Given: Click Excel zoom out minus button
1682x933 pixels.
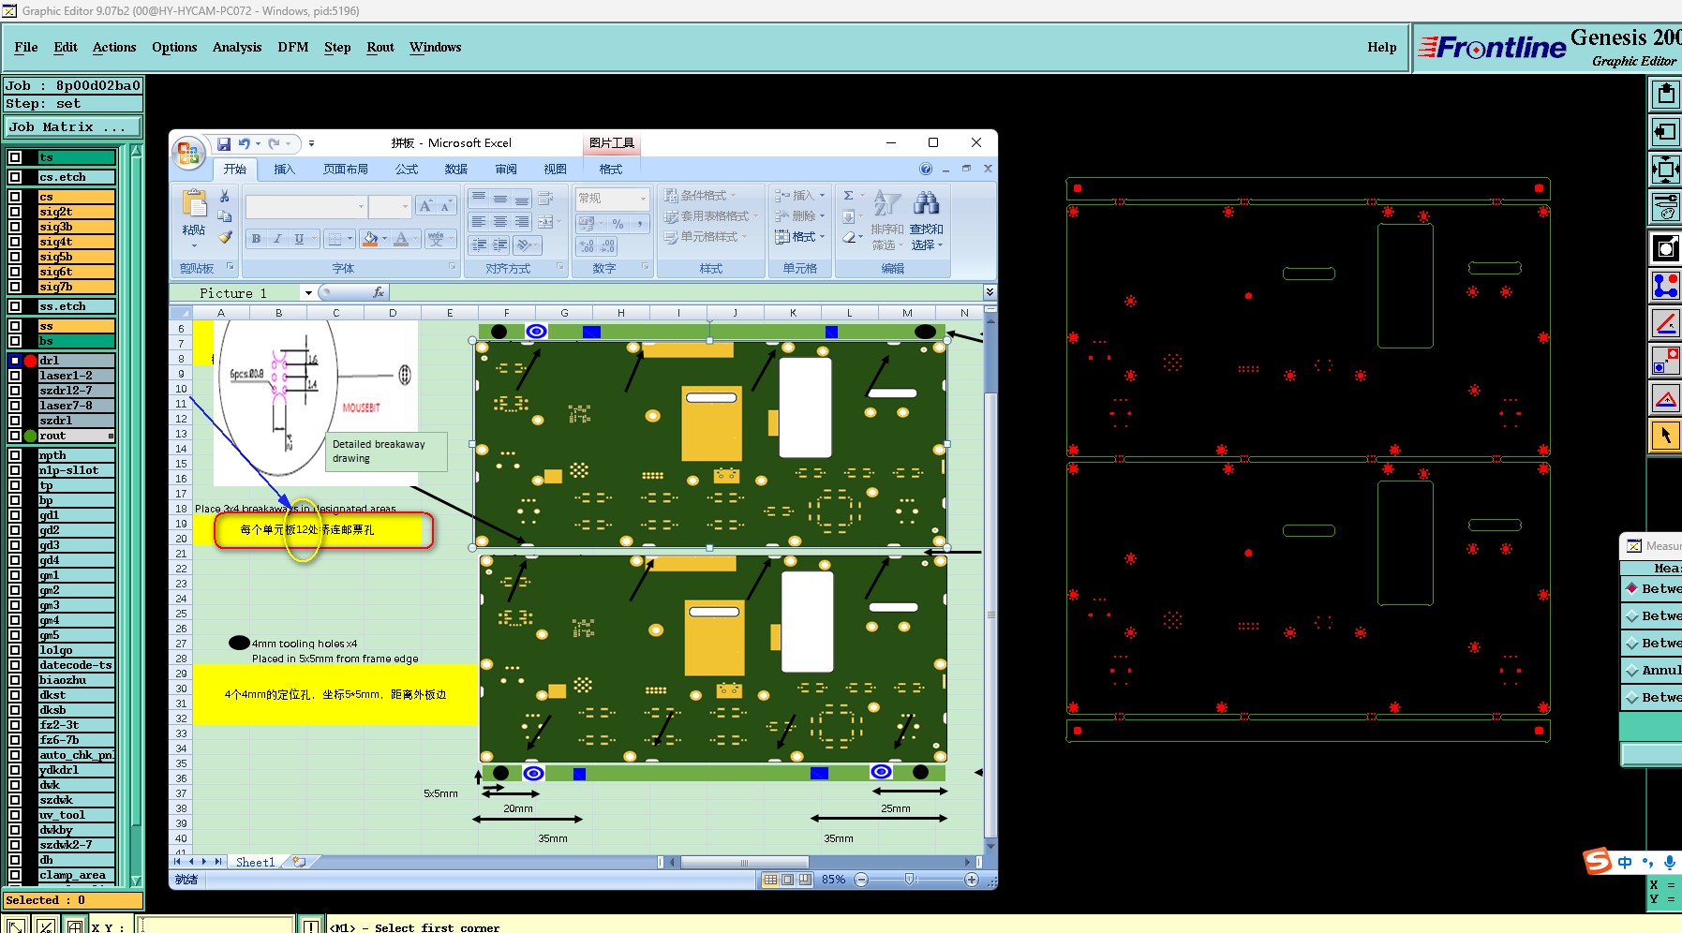Looking at the screenshot, I should coord(861,880).
